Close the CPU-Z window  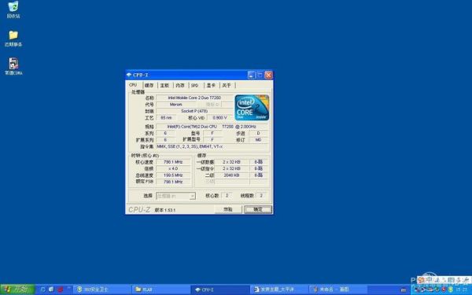click(268, 75)
